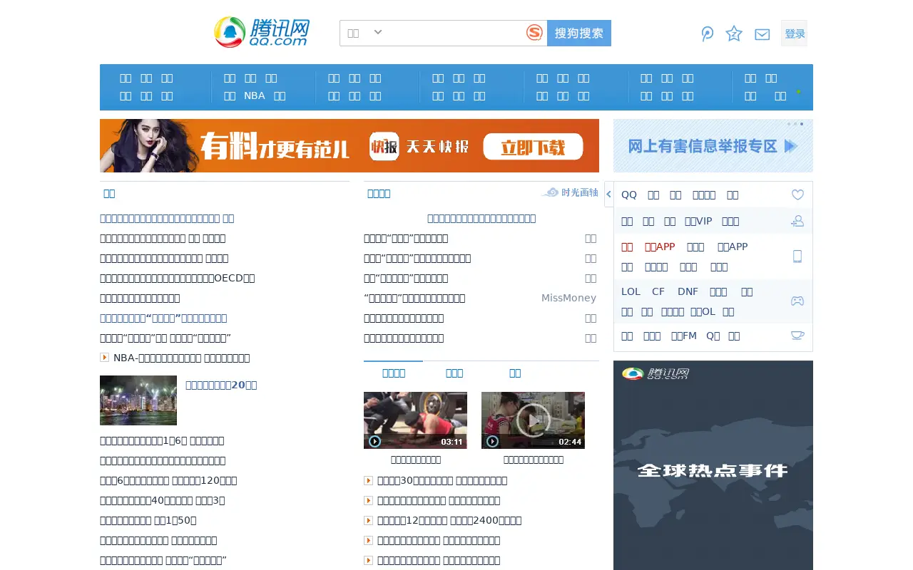Click the heart icon in services panel
Viewport: 913px width, 570px height.
pyautogui.click(x=797, y=195)
